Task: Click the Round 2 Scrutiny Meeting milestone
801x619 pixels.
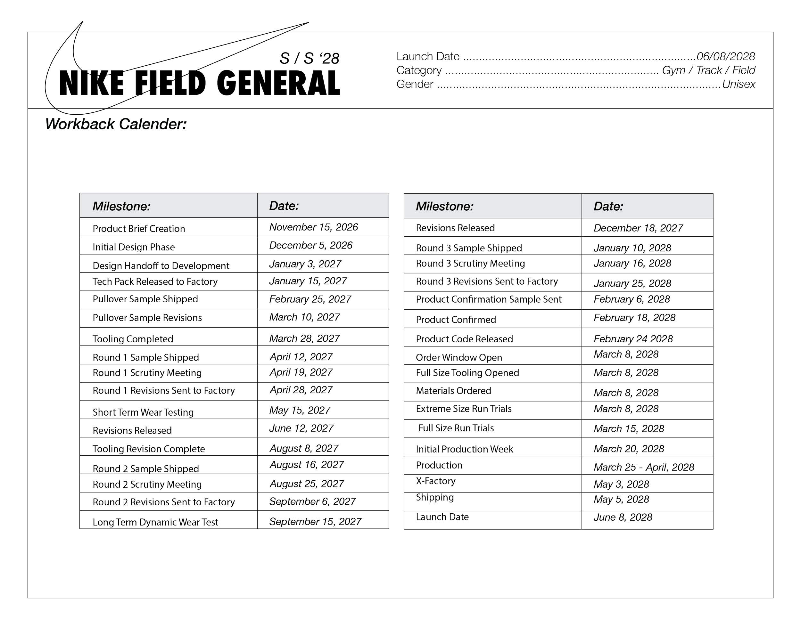Action: tap(147, 485)
